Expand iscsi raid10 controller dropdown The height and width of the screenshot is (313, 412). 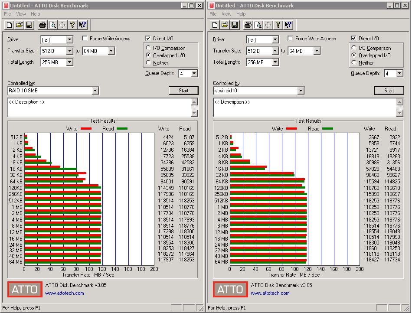click(301, 91)
